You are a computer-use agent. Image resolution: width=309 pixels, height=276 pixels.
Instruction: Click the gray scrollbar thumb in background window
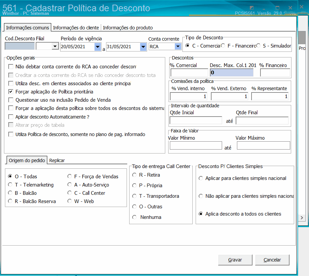click(x=302, y=37)
